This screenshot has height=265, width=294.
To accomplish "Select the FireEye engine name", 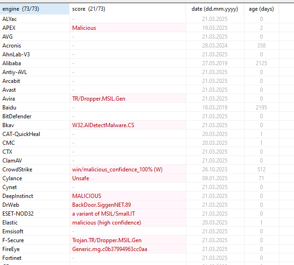I will (x=11, y=249).
